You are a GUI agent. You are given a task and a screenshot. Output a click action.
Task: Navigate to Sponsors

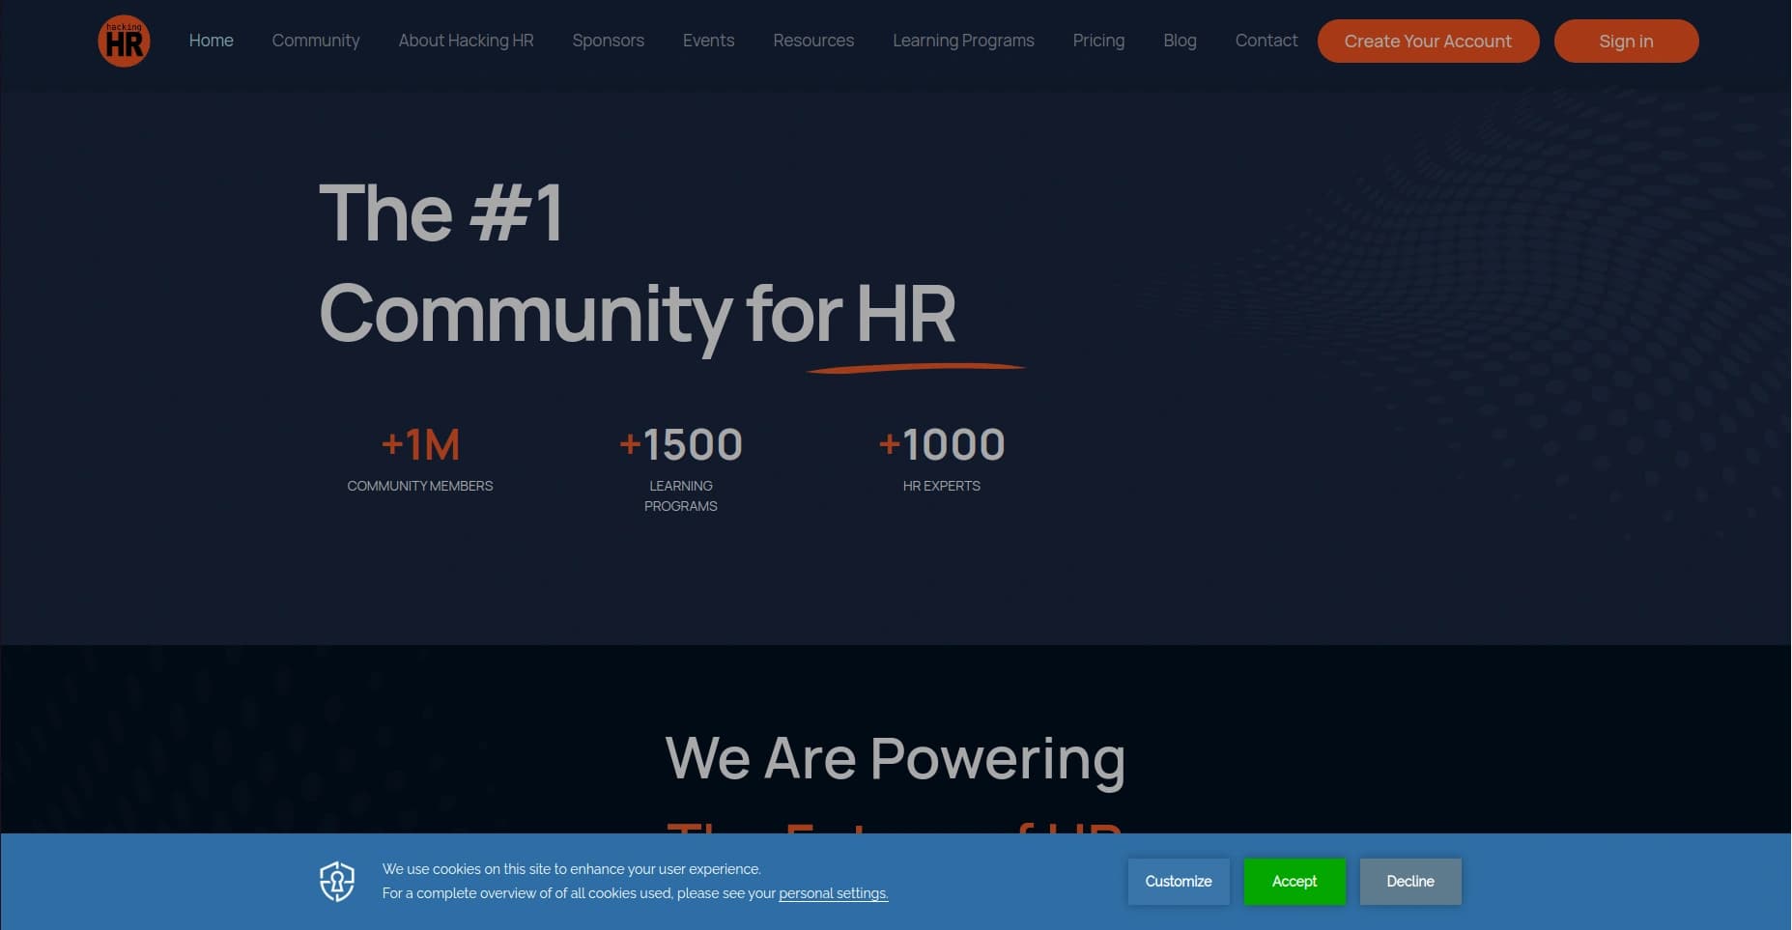[608, 41]
